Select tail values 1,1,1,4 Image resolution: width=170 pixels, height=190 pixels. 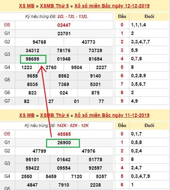(139, 25)
